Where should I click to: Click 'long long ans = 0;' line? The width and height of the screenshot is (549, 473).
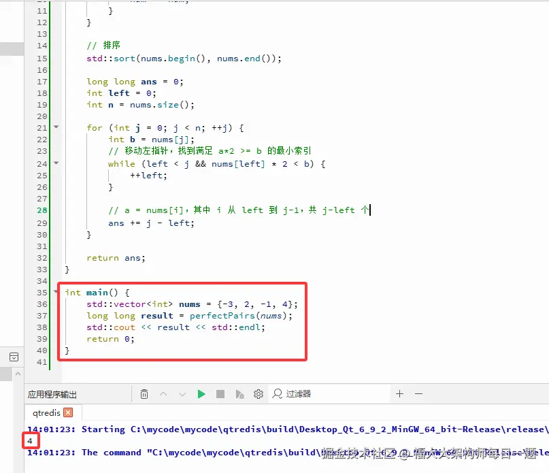point(135,82)
